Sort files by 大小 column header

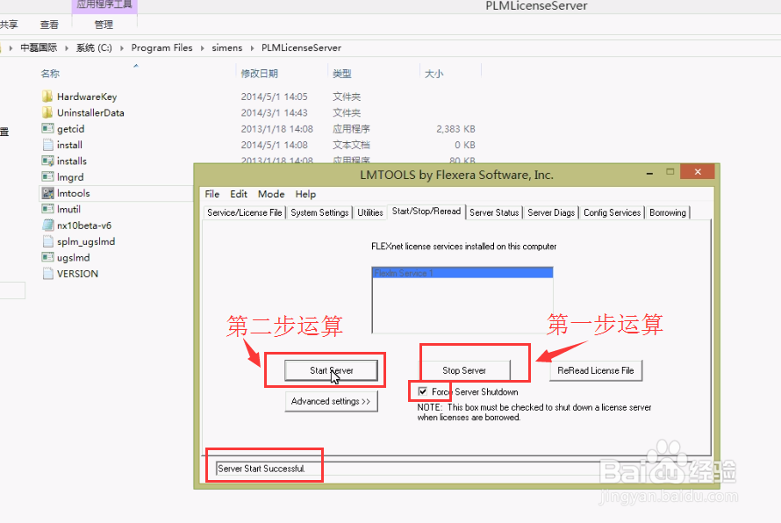tap(433, 74)
